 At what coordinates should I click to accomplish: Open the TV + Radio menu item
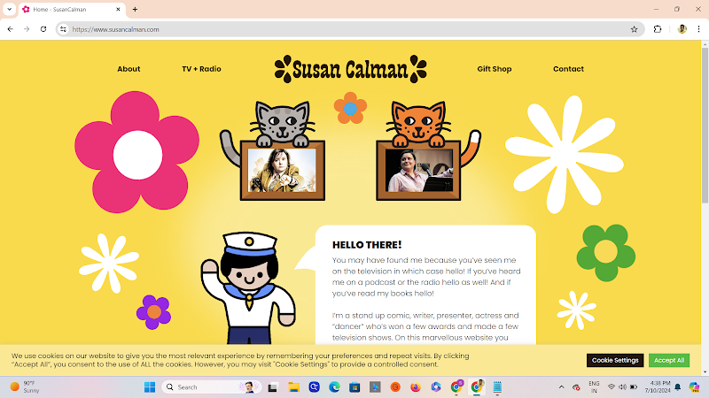[201, 69]
